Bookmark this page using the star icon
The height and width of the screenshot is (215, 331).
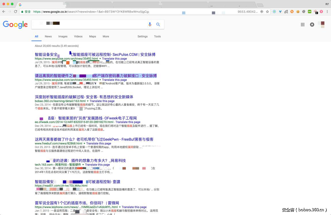point(267,11)
